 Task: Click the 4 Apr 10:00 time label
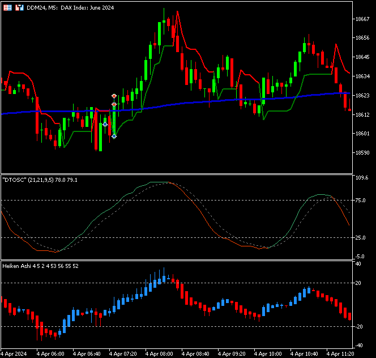[268, 354]
